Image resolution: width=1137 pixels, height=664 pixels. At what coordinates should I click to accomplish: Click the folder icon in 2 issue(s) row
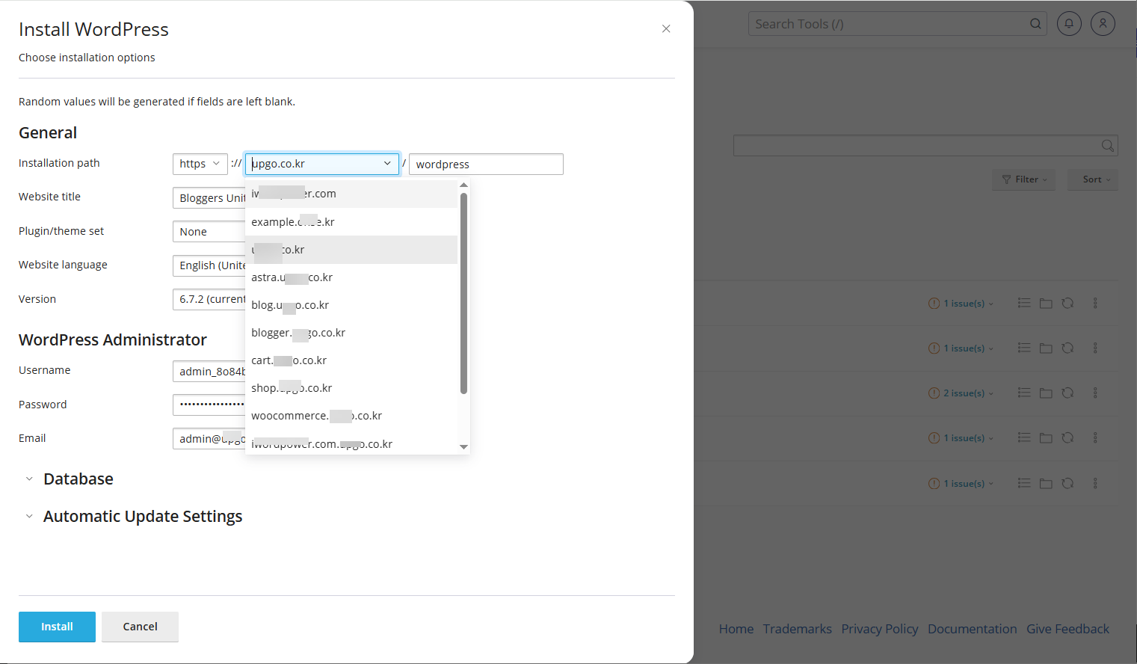point(1046,393)
